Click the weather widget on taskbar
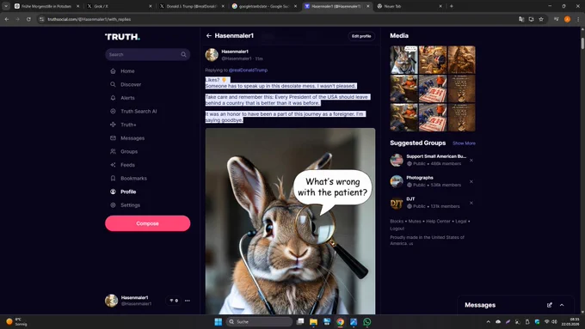Screen dimensions: 585x329 click(x=16, y=321)
